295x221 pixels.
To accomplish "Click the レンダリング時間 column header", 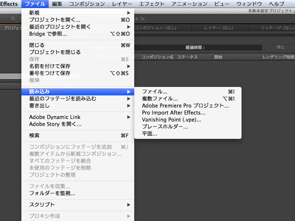I will (x=278, y=57).
